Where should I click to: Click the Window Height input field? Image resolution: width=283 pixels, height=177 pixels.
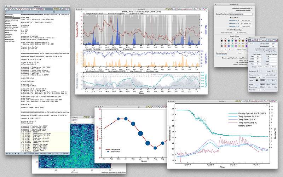tap(273, 46)
